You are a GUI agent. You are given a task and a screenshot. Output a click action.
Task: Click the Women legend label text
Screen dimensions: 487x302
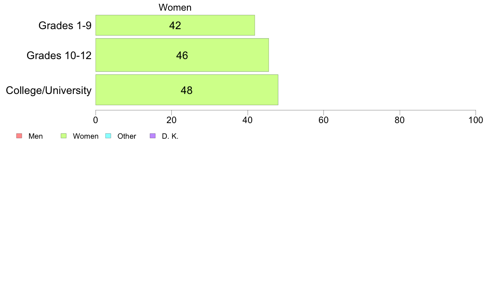(86, 136)
